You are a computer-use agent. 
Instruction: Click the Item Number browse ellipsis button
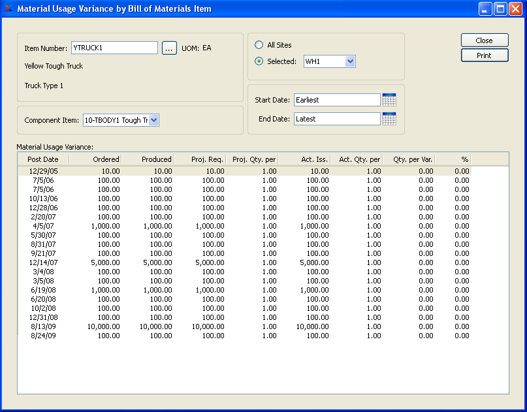(x=168, y=48)
